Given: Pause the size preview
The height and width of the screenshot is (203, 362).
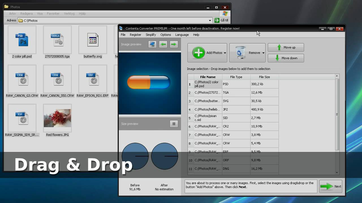Looking at the screenshot, I should 174,124.
